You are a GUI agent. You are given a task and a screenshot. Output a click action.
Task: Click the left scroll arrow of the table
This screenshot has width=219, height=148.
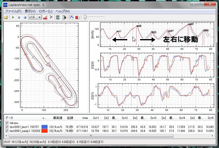(6, 136)
